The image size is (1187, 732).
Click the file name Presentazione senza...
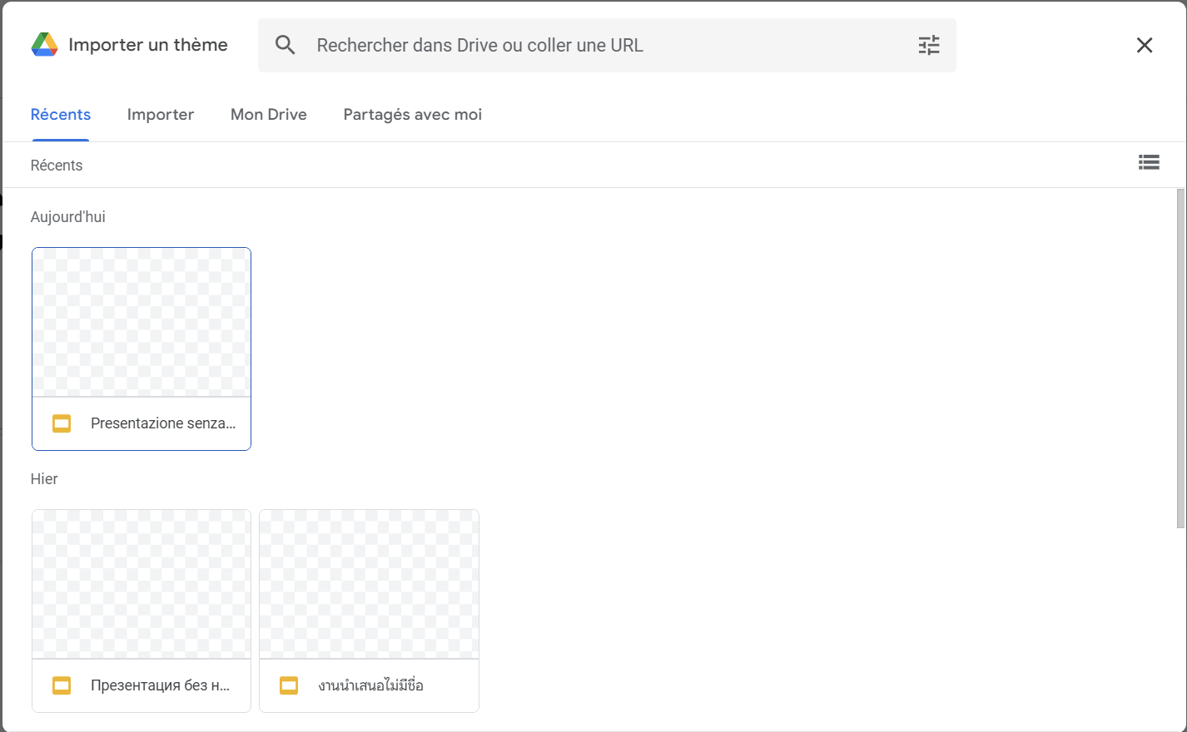[163, 423]
